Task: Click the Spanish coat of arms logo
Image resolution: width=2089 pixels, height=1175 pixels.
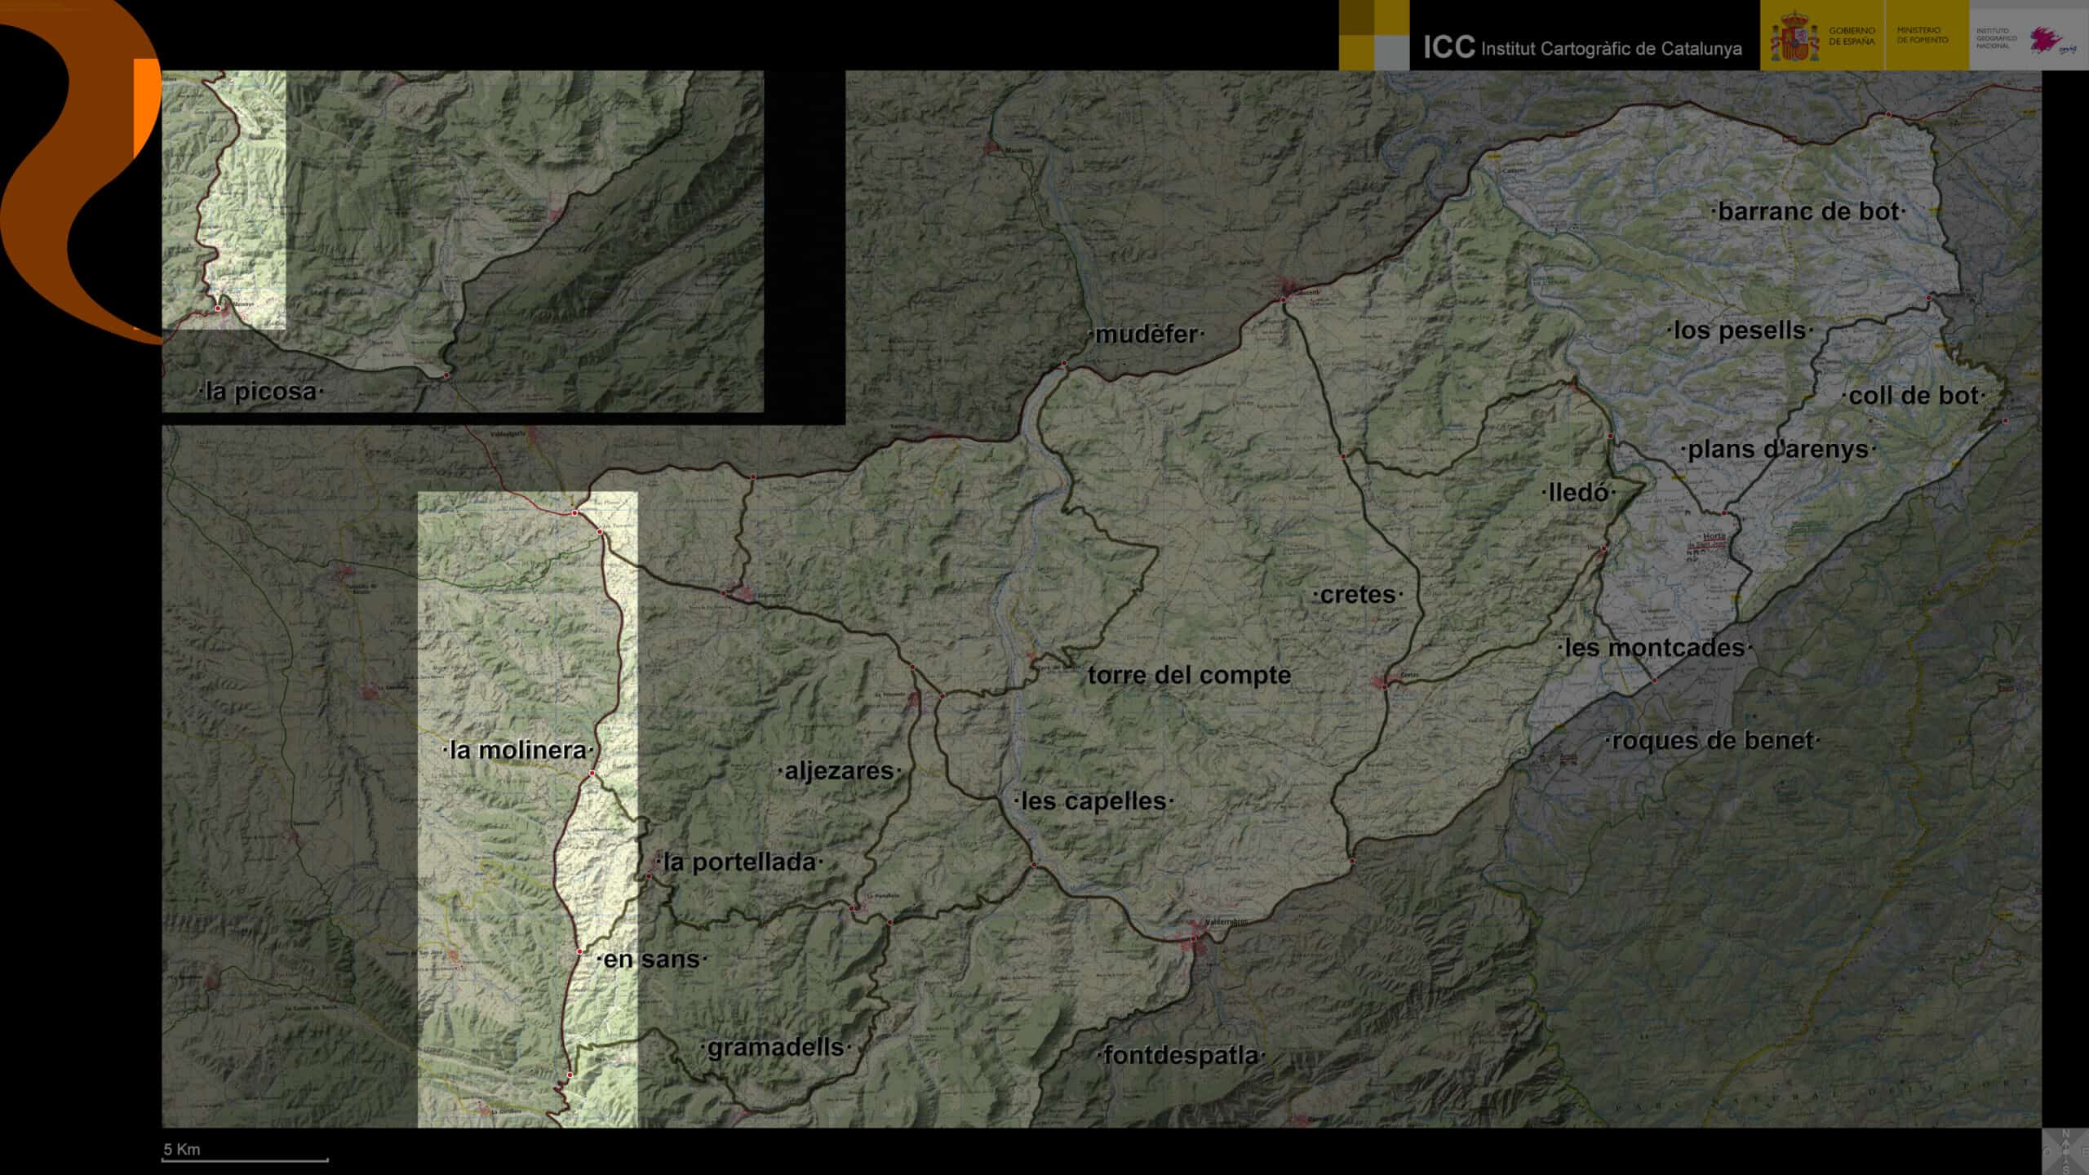Action: click(x=1794, y=38)
